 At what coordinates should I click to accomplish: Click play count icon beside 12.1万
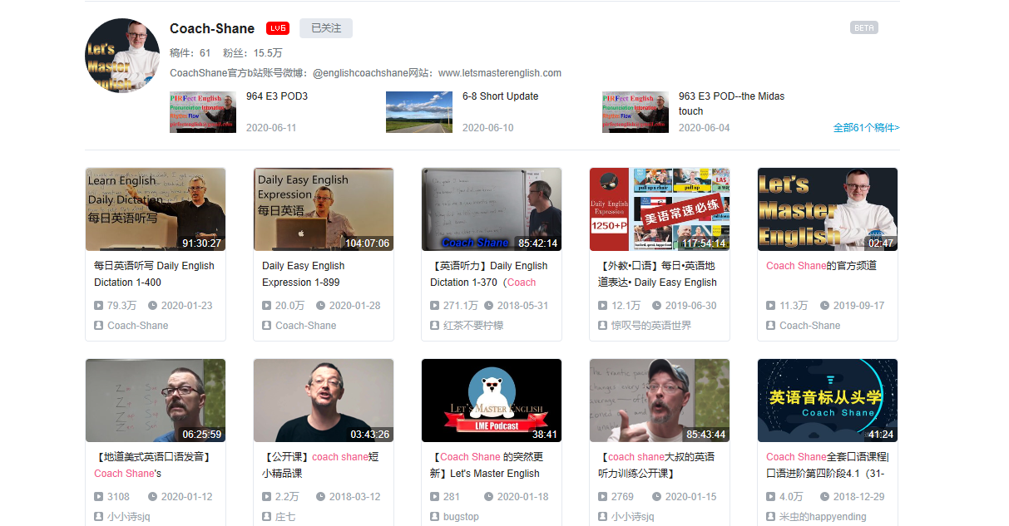(603, 306)
